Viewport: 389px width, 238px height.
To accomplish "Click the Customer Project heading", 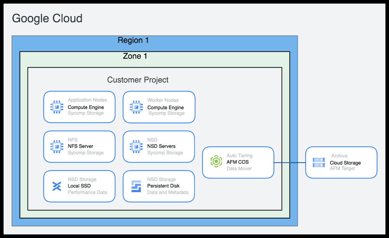I will point(138,80).
